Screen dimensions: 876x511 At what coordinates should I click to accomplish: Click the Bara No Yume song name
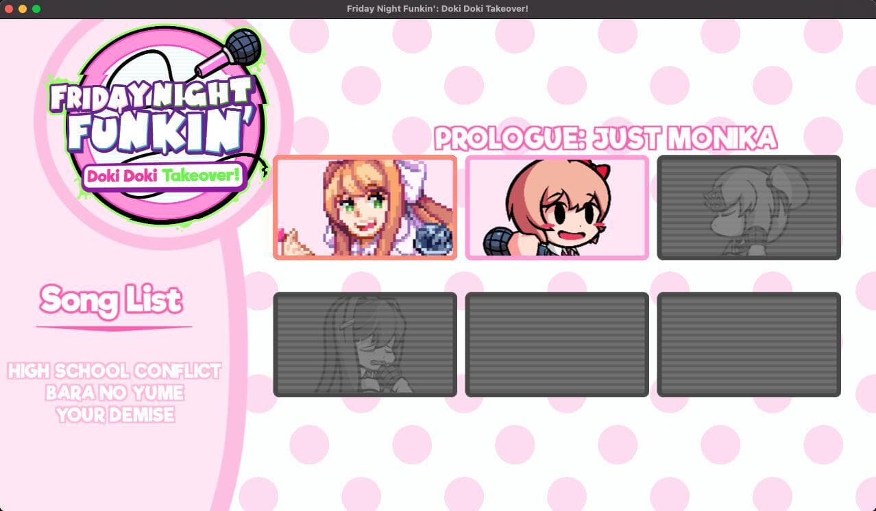point(114,392)
